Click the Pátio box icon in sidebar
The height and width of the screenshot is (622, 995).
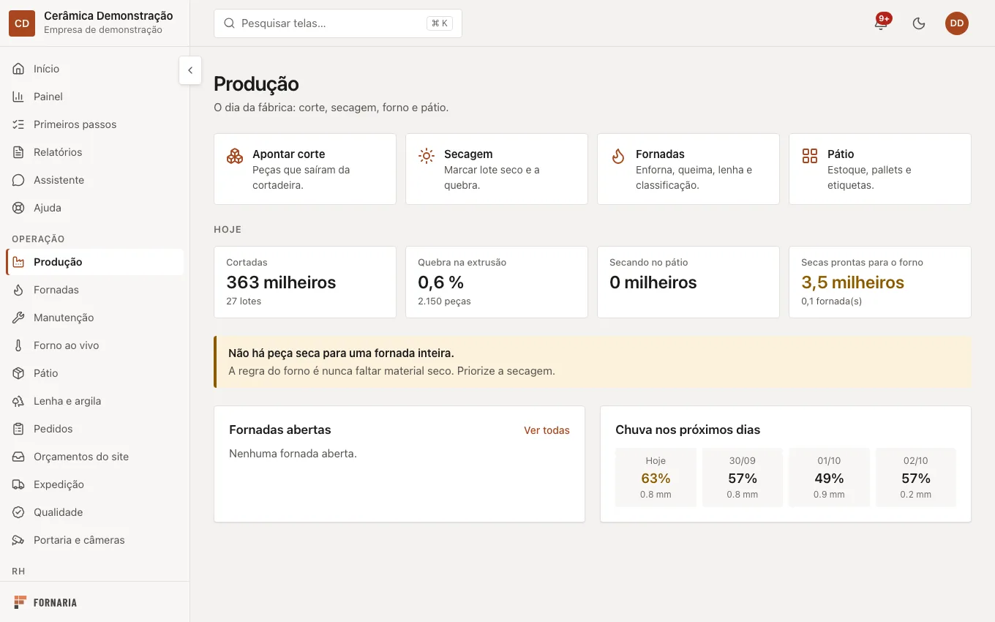click(x=19, y=373)
